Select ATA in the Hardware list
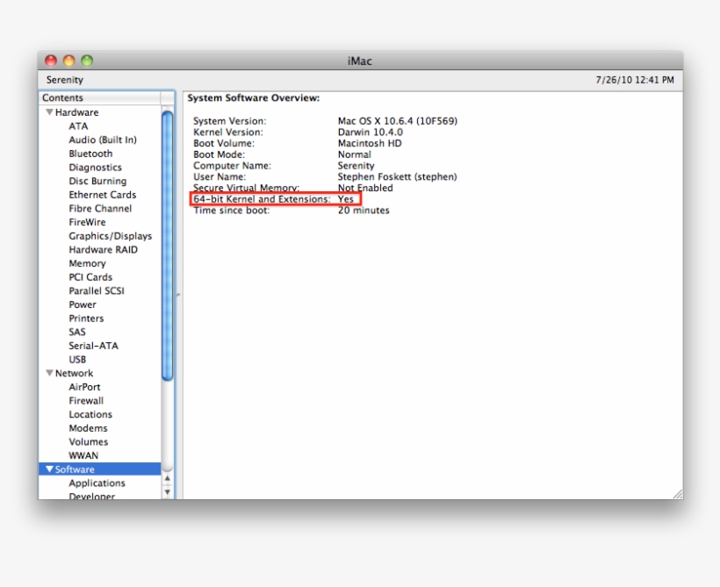Viewport: 720px width, 587px height. (78, 126)
